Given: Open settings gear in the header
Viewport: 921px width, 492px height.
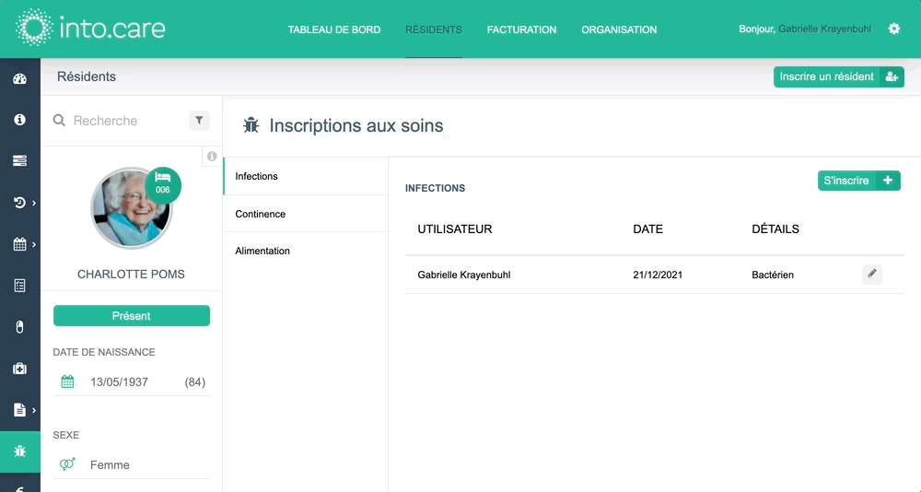Looking at the screenshot, I should coord(894,29).
